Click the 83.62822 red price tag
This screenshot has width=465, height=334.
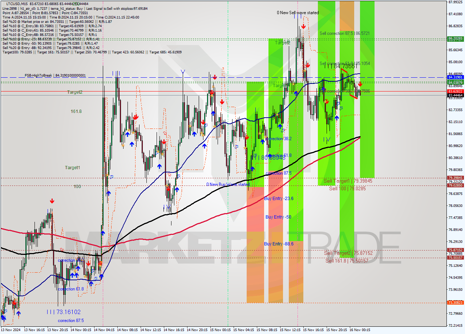click(x=456, y=91)
